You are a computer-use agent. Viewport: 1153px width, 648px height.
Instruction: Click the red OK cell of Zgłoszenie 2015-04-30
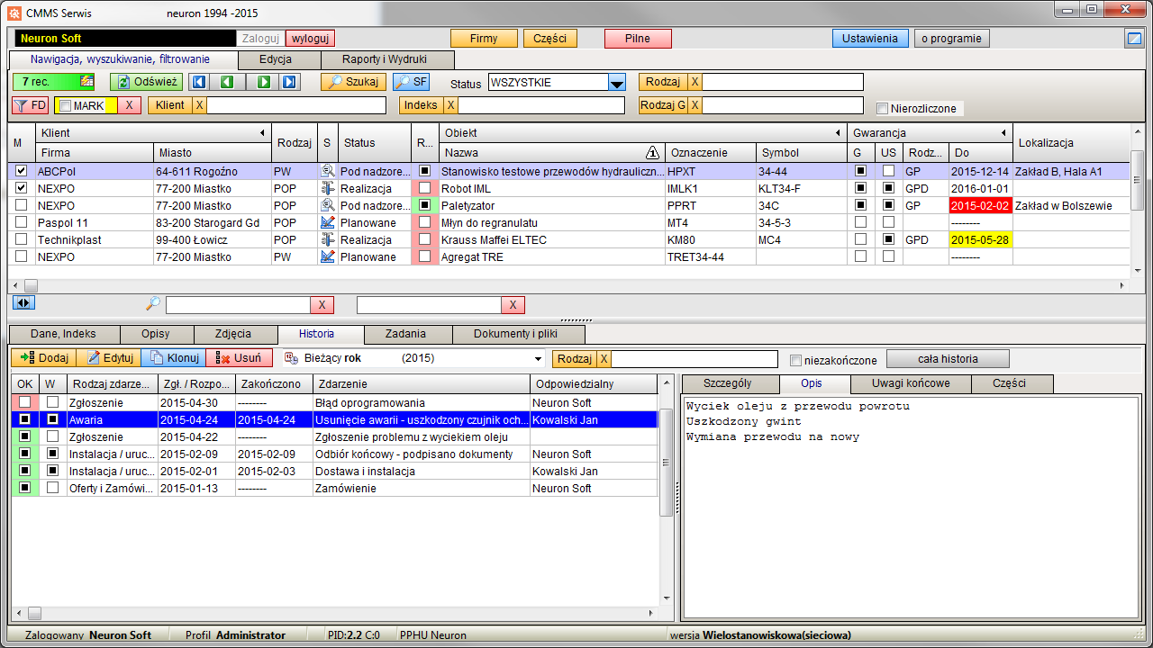point(24,402)
